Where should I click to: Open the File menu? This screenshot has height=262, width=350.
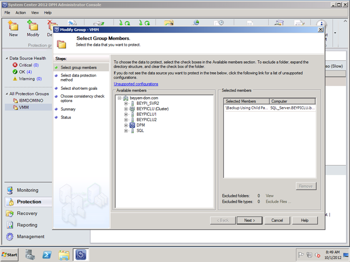pos(7,13)
